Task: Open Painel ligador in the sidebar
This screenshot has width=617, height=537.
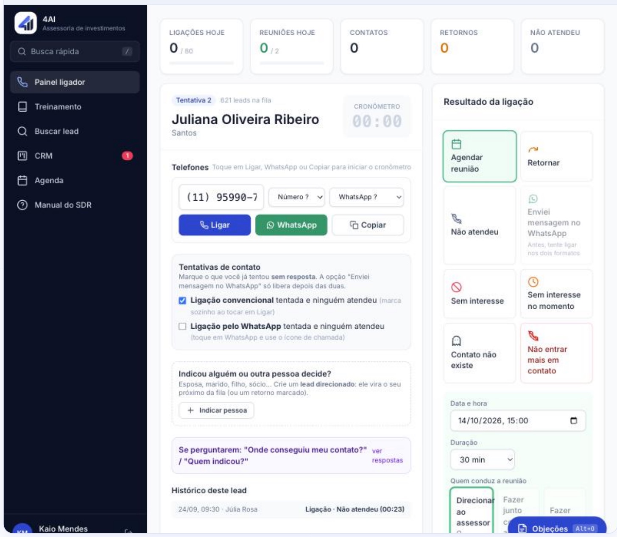Action: pos(75,82)
